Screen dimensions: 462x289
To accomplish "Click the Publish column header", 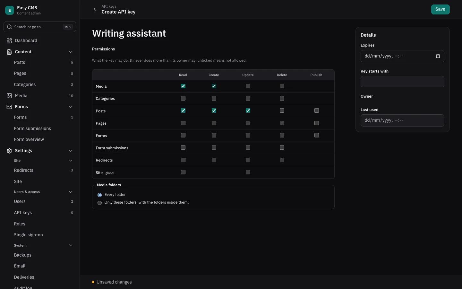I will coord(316,75).
